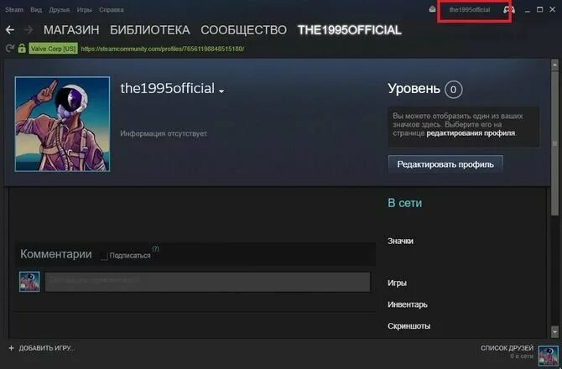Switch to the БИБЛИОТЕКА tab
Image resolution: width=562 pixels, height=369 pixels.
pyautogui.click(x=150, y=29)
